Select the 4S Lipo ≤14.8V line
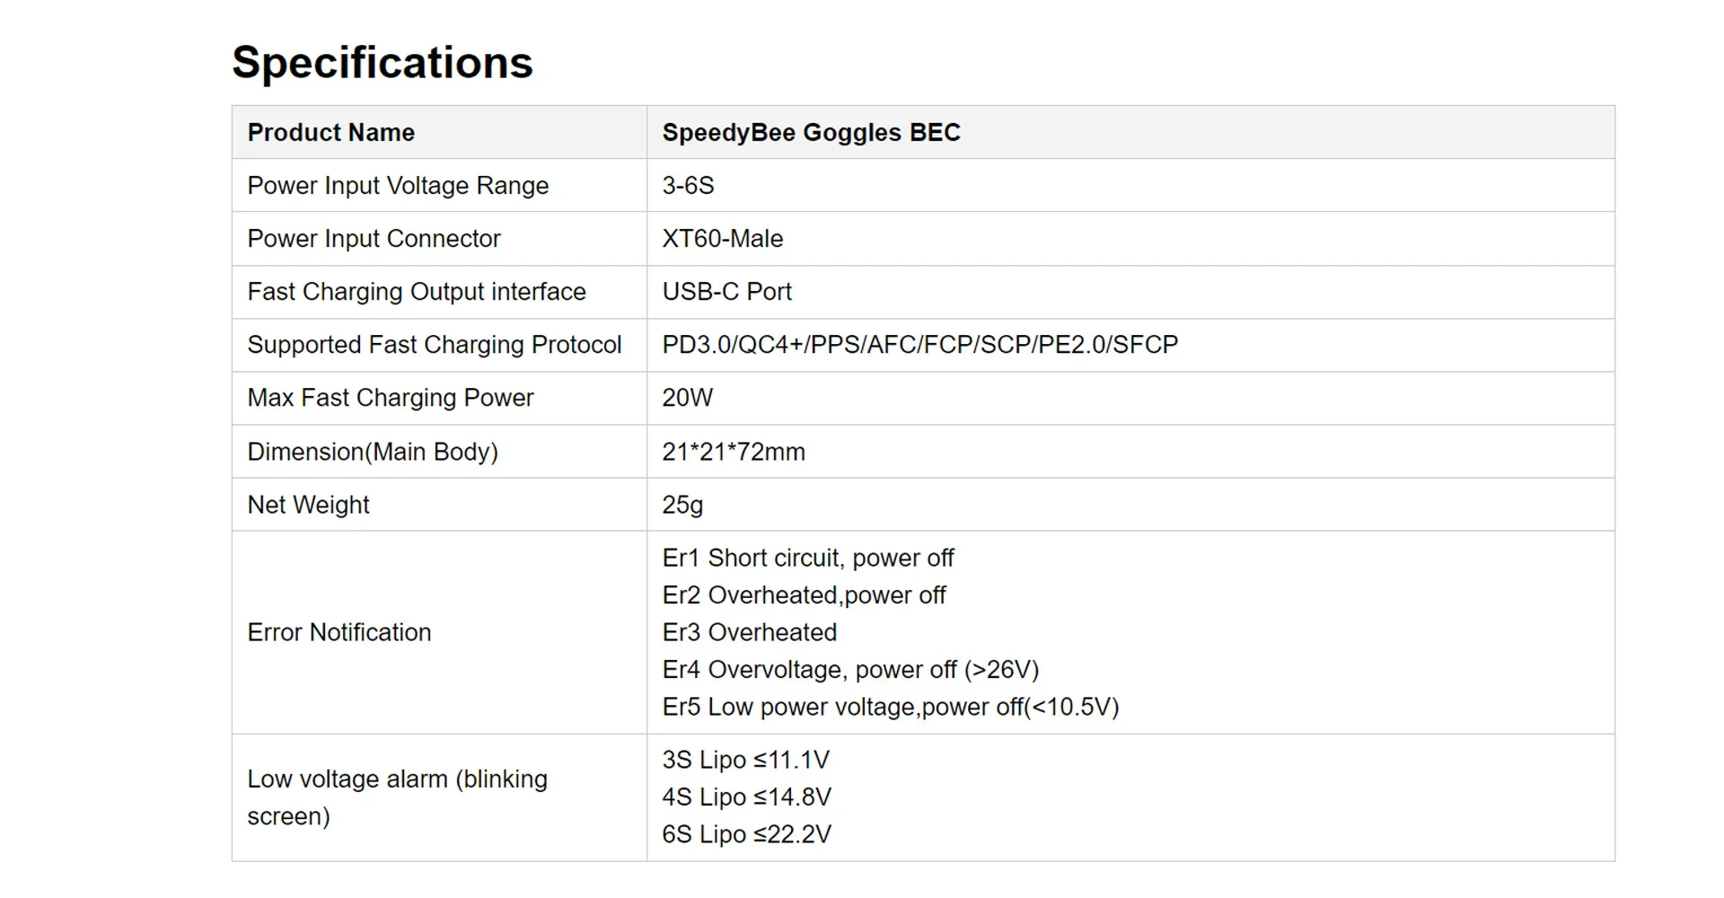 pyautogui.click(x=746, y=797)
